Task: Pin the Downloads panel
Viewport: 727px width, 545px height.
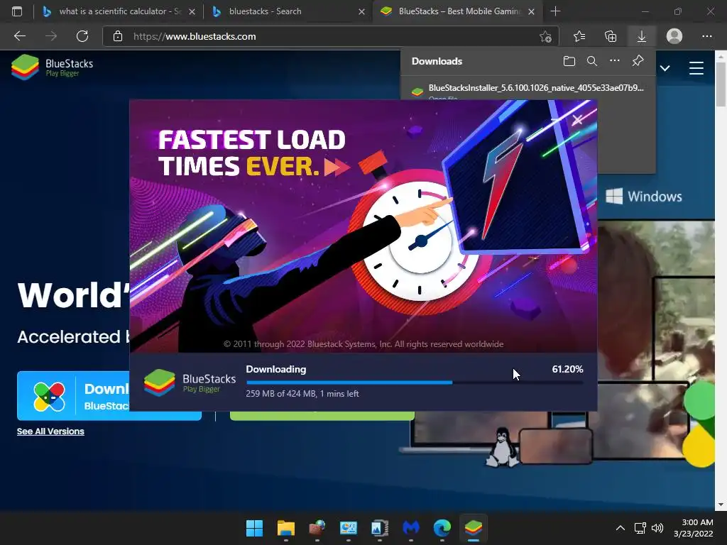Action: [x=638, y=61]
